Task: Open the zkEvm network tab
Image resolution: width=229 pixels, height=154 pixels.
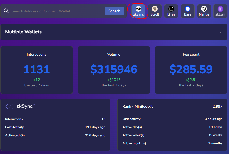Action: 220,11
